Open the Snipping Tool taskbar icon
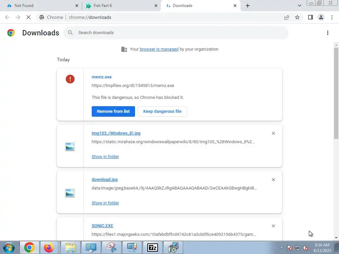 112,247
